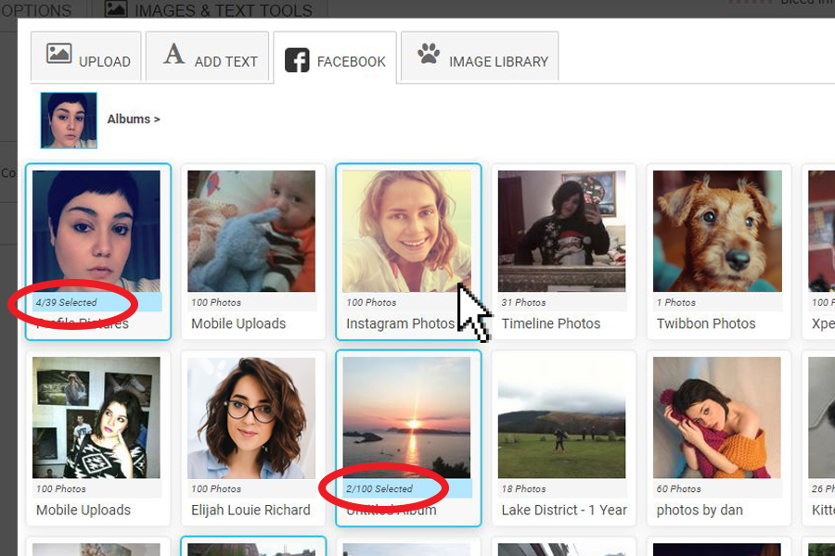This screenshot has width=835, height=556.
Task: Click the Facebook logo icon
Action: tap(297, 60)
